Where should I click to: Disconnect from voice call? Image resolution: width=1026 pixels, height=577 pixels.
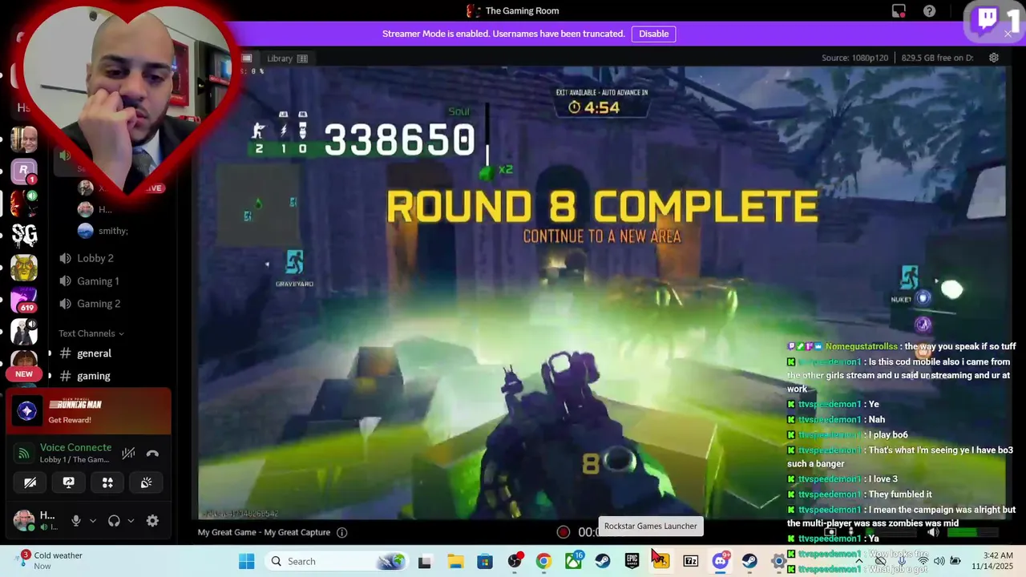pos(152,454)
